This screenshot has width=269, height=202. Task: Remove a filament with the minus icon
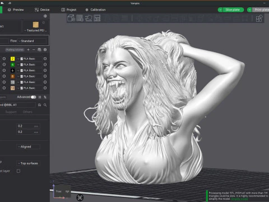coord(34,49)
